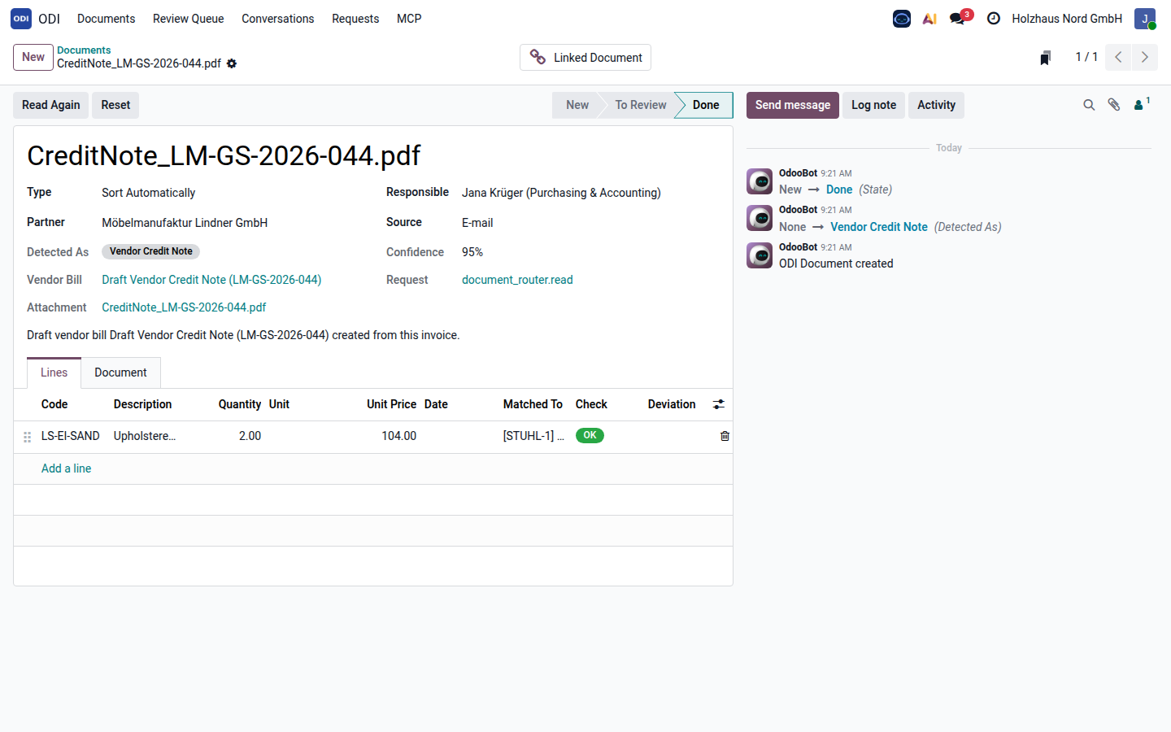Screen dimensions: 1171x732
Task: Grab the drag handle of LS-EI-SAND row
Action: click(27, 437)
